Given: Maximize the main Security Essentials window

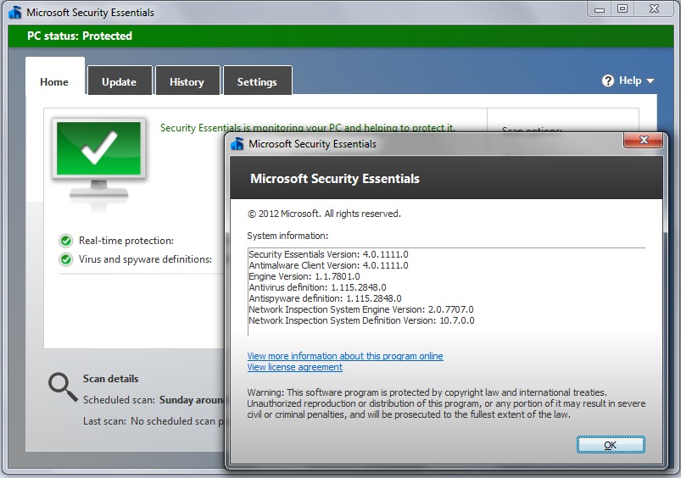Looking at the screenshot, I should point(622,8).
